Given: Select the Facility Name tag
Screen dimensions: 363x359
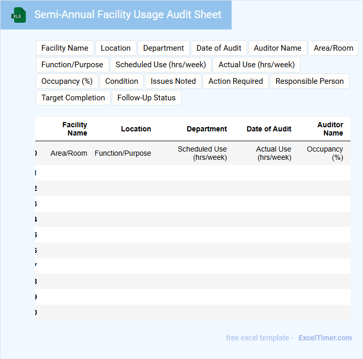Looking at the screenshot, I should point(65,48).
